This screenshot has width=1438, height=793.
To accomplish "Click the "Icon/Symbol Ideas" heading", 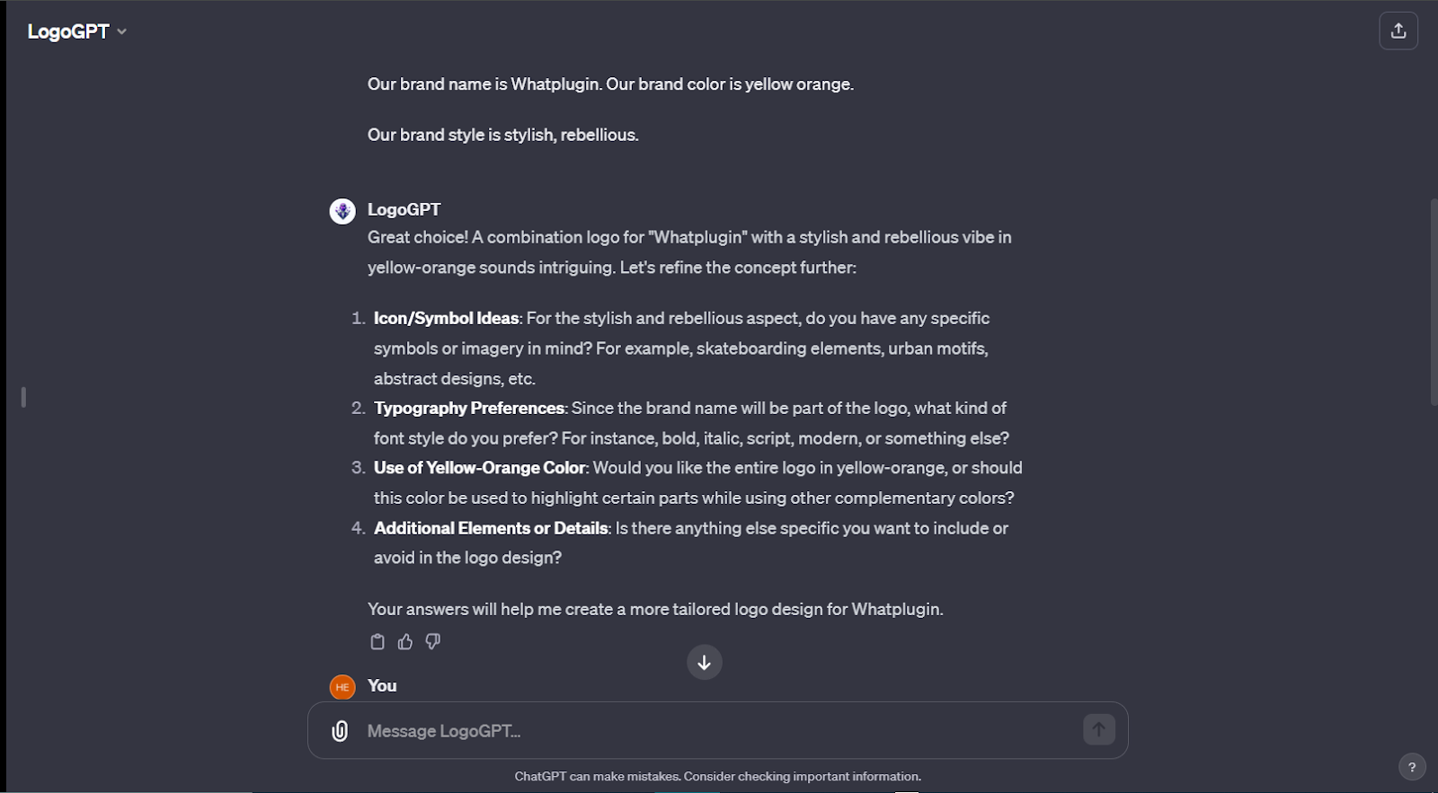I will pyautogui.click(x=446, y=318).
